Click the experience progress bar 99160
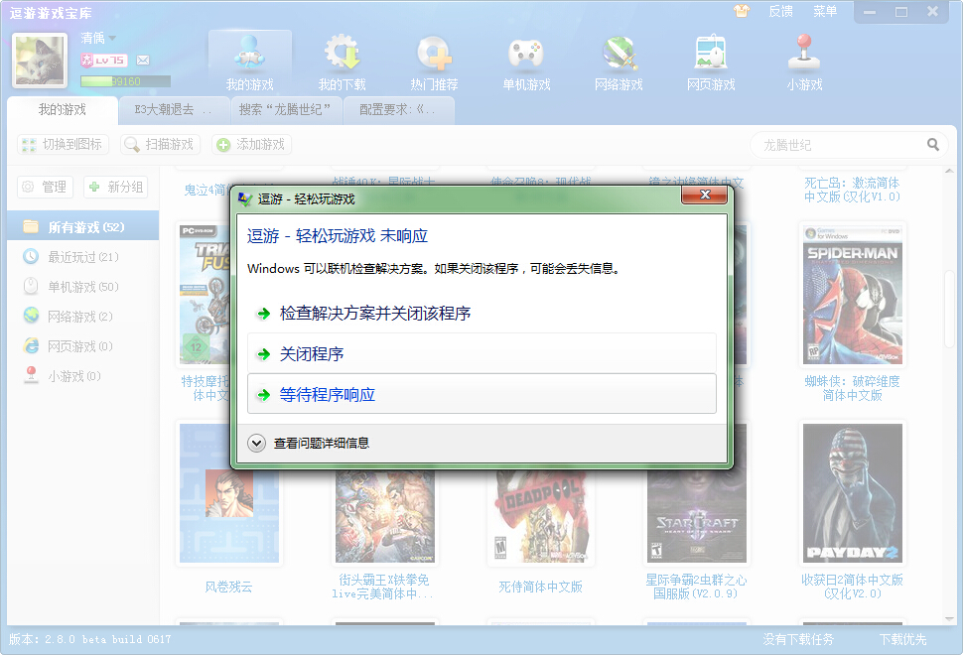The image size is (963, 655). 125,81
